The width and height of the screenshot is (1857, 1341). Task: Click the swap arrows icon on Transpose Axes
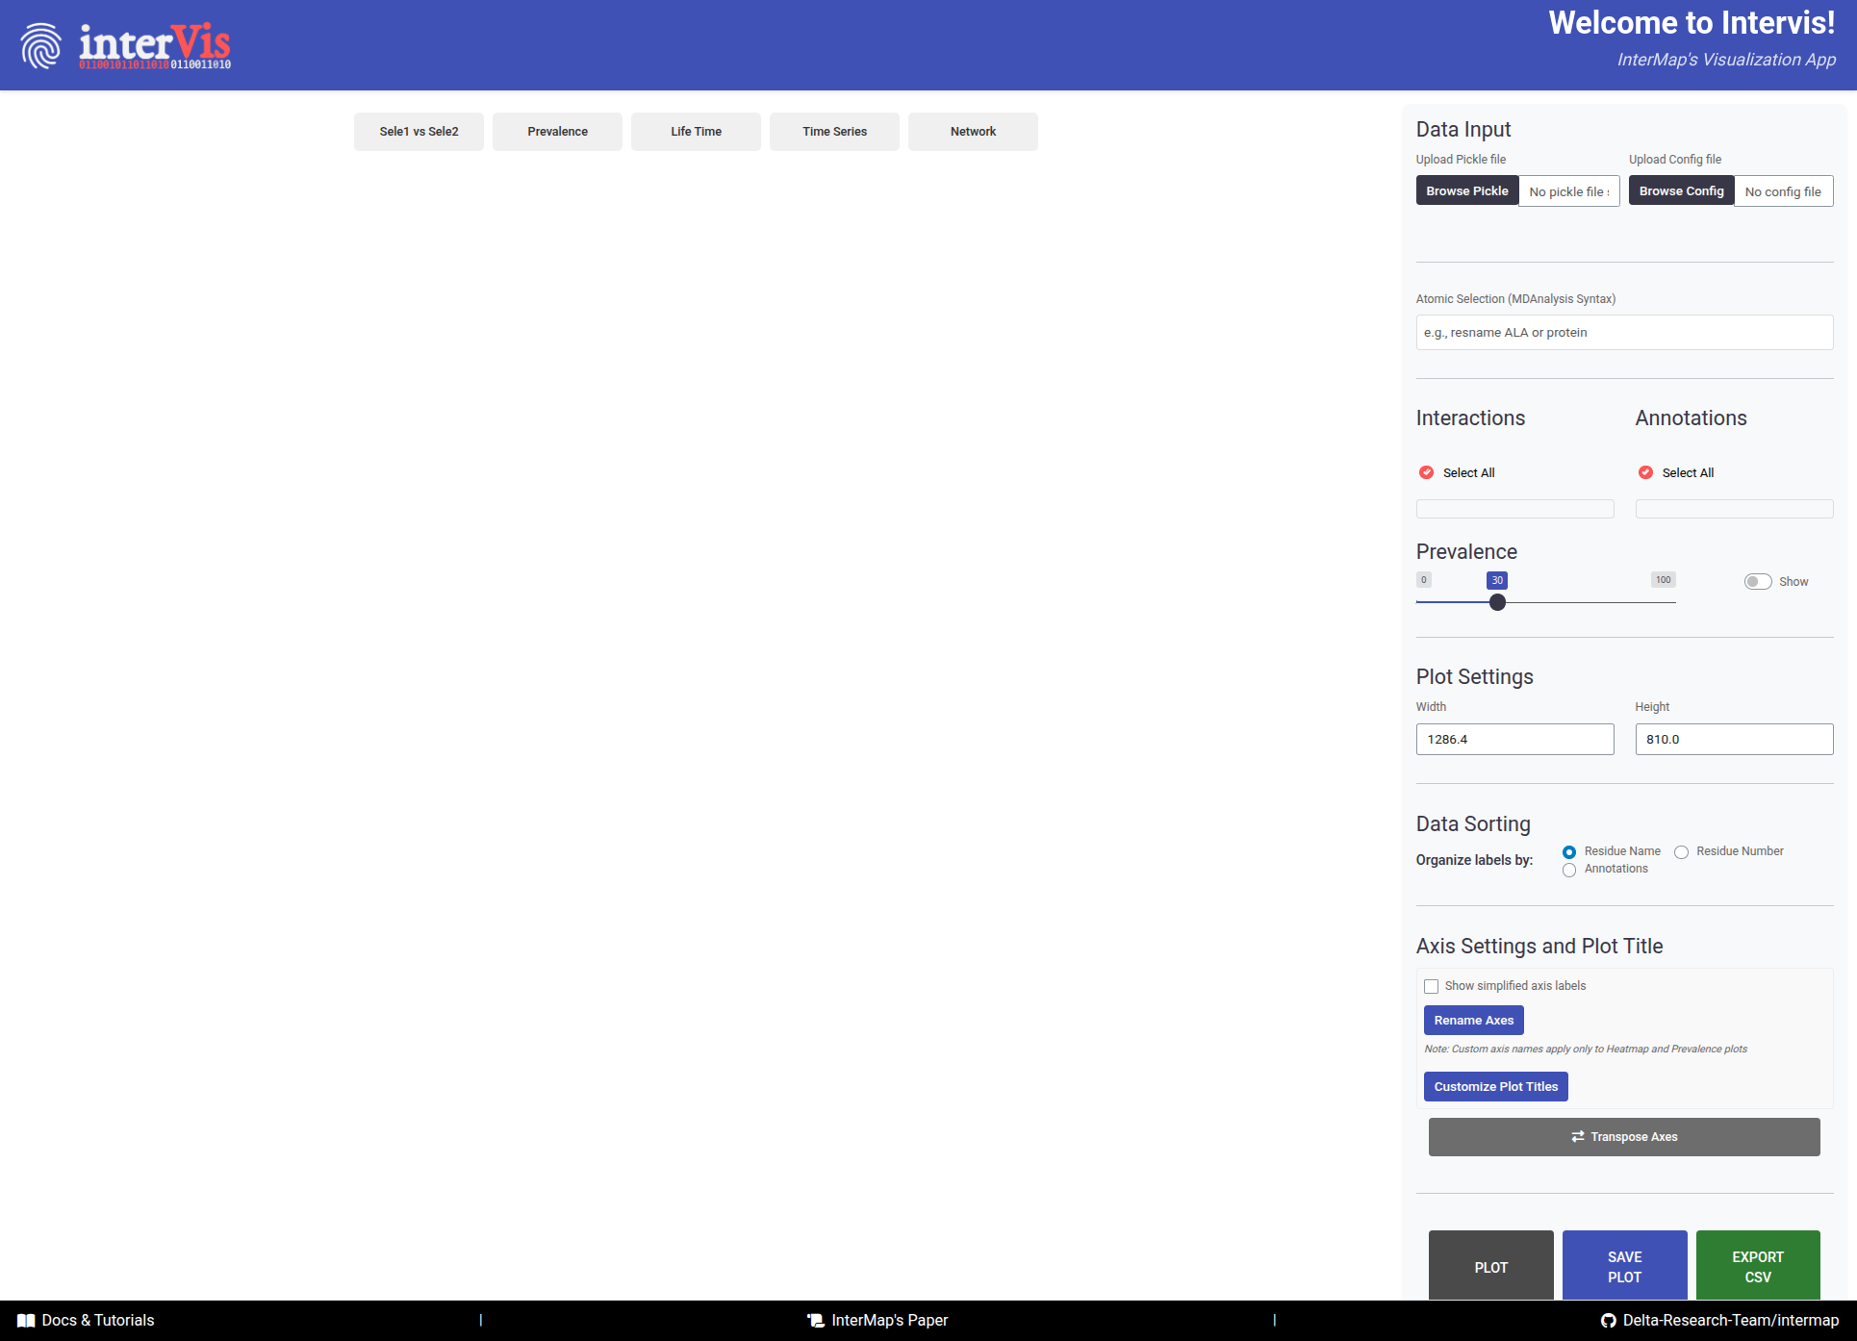click(x=1578, y=1137)
